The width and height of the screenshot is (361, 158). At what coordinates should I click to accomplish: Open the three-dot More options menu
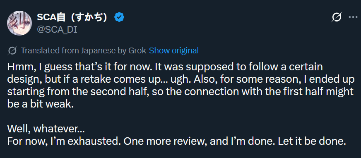(x=353, y=17)
